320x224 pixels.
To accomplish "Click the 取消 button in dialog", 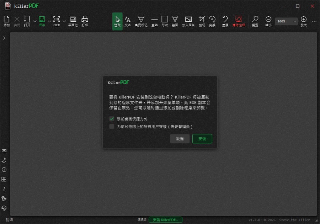I will pos(180,139).
